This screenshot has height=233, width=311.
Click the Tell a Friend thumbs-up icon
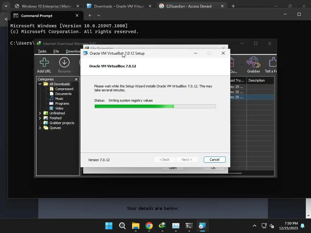[x=273, y=62]
